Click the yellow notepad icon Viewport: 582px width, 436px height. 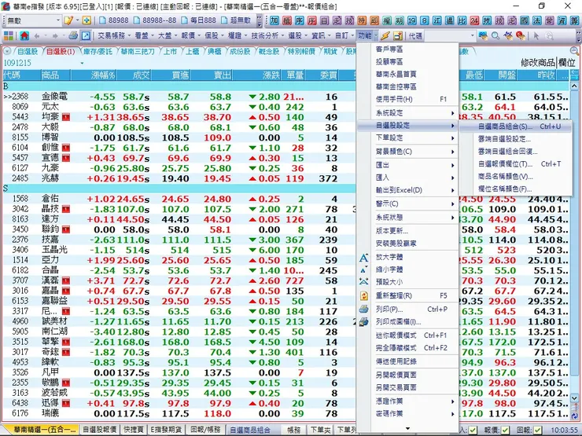(x=68, y=20)
